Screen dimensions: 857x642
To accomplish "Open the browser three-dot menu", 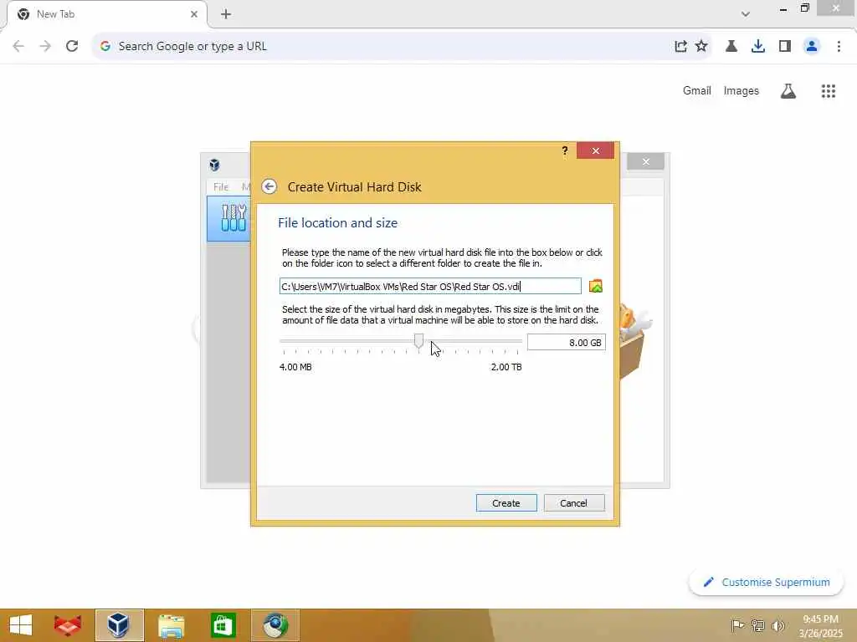I will coord(839,46).
